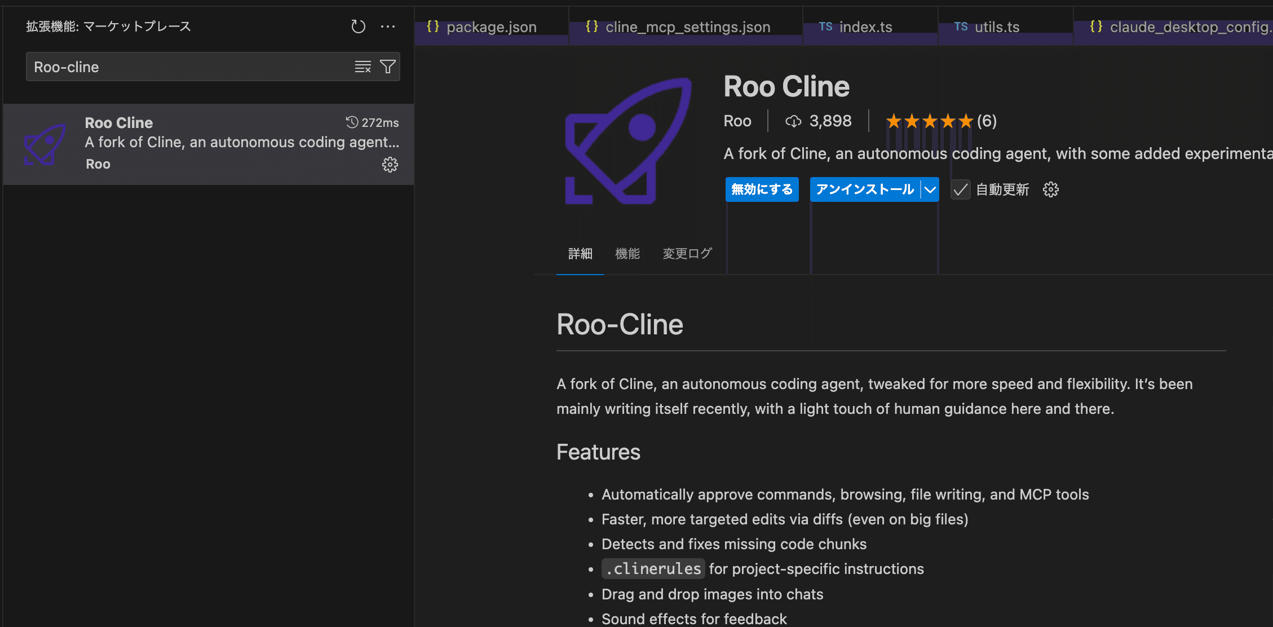Click the Roo publisher link in header
1273x627 pixels.
pyautogui.click(x=737, y=121)
